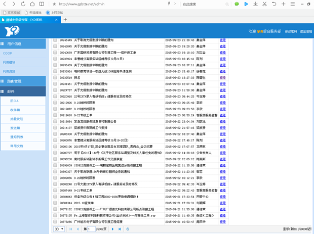
Task: Click 查看 link for row 28946449
Action: click(222, 40)
